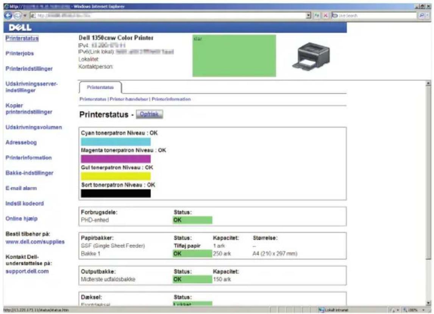
Task: Click the black toner level bar
Action: pos(116,193)
